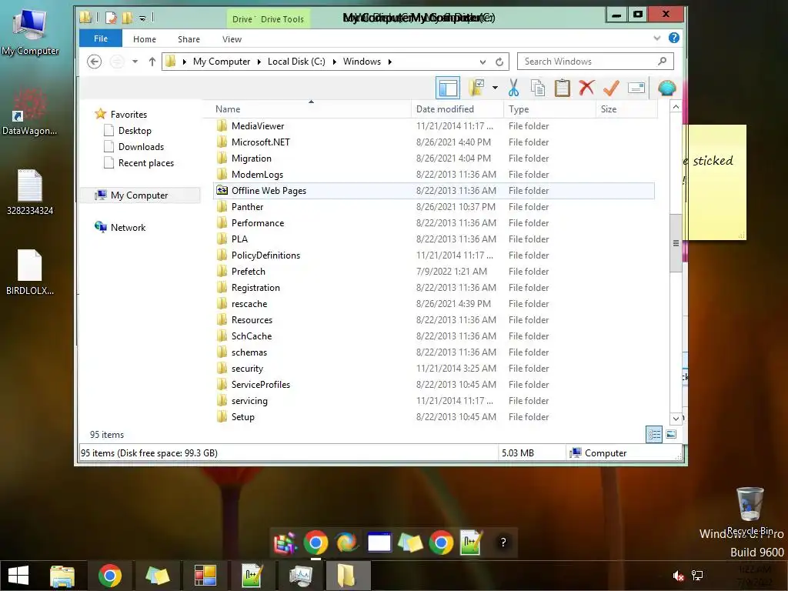Viewport: 788px width, 591px height.
Task: Click My Computer in address breadcrumb
Action: tap(221, 62)
